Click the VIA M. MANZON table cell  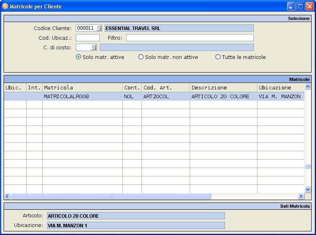281,97
